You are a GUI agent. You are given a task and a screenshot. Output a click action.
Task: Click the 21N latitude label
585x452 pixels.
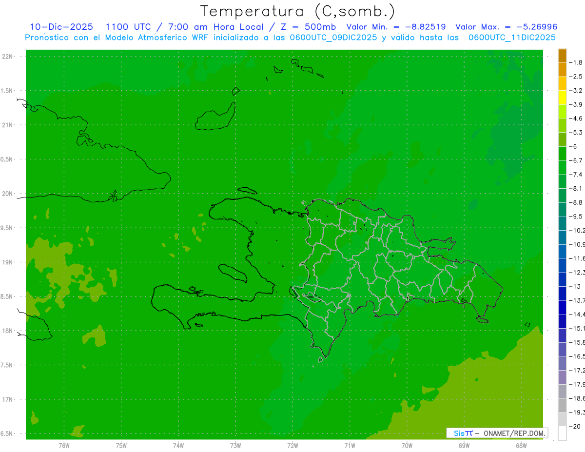pos(8,125)
